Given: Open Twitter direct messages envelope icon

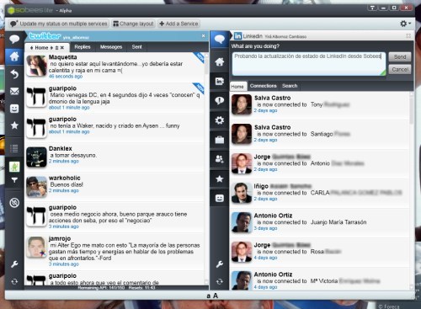Looking at the screenshot, I should point(14,91).
